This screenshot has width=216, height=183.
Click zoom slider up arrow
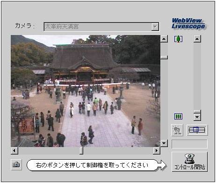click(197, 39)
